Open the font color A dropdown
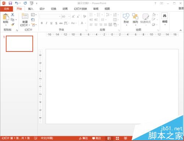This screenshot has height=141, width=184. pos(83,23)
